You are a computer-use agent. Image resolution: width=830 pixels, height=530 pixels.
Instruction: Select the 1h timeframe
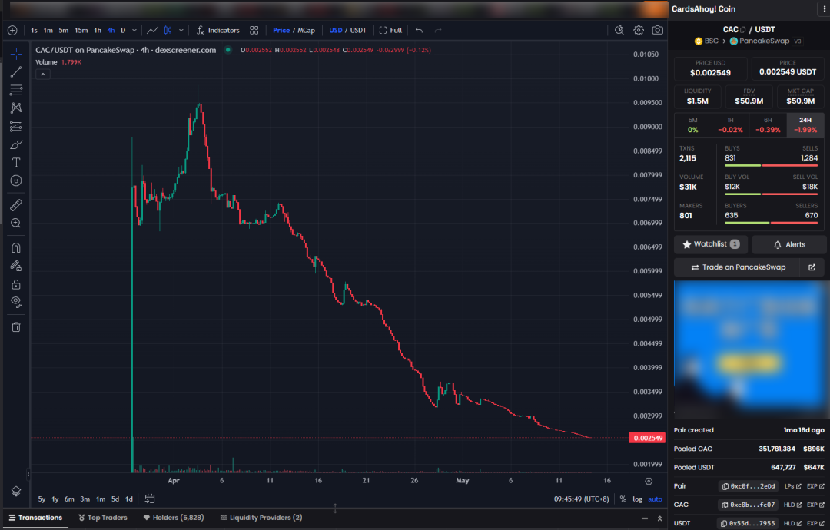coord(98,30)
